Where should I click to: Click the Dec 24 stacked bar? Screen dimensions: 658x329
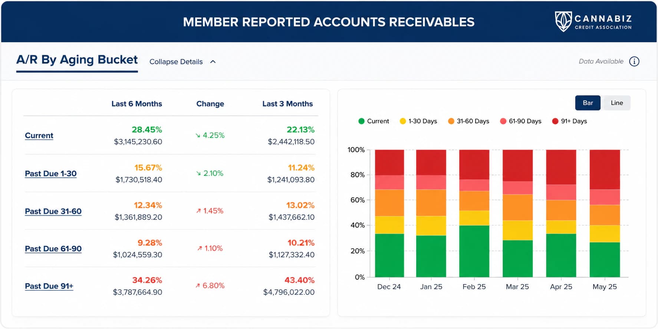pyautogui.click(x=389, y=213)
